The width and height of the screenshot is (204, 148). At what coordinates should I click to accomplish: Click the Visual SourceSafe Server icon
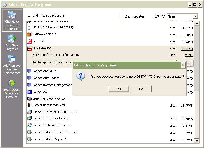pyautogui.click(x=29, y=99)
